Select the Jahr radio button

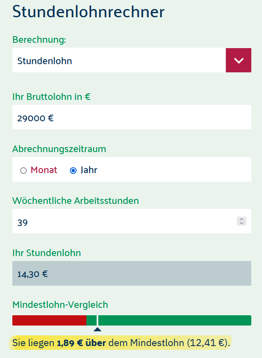pos(73,171)
